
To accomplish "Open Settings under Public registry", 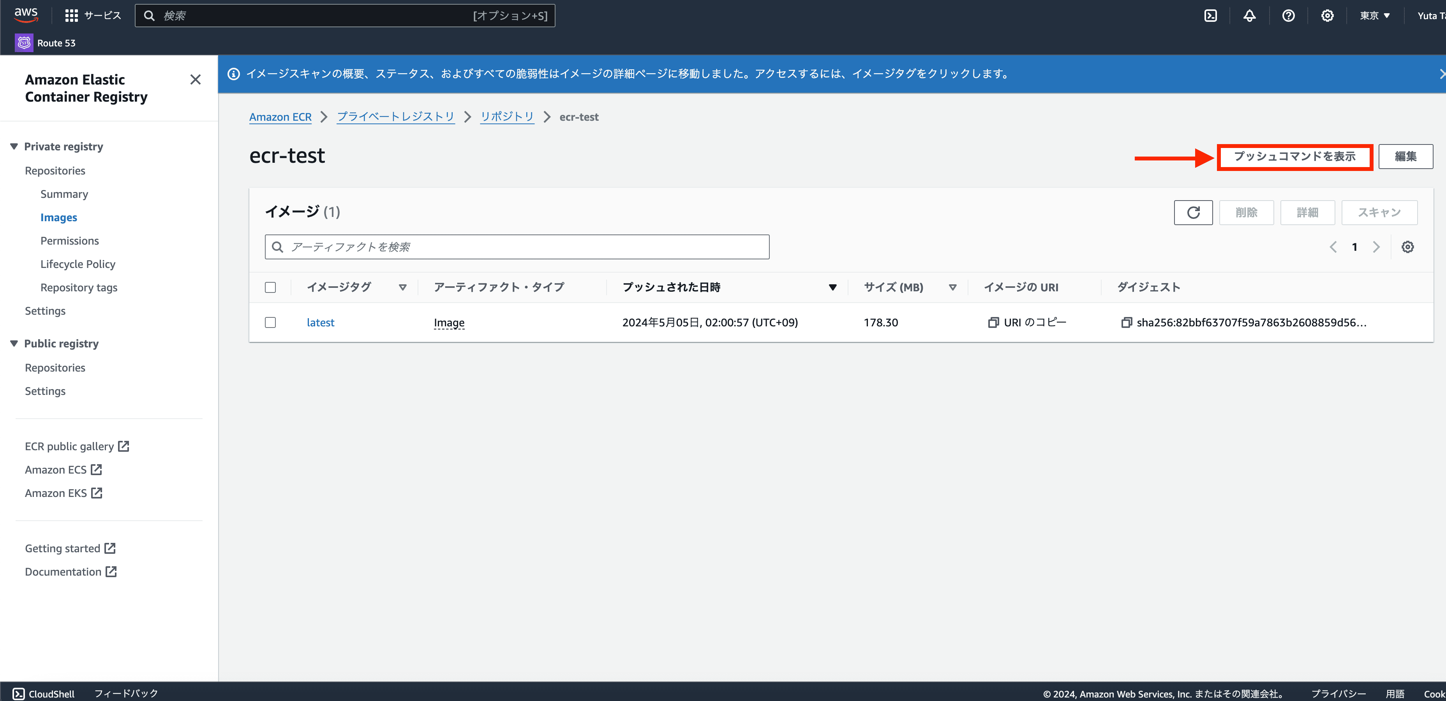I will (45, 391).
